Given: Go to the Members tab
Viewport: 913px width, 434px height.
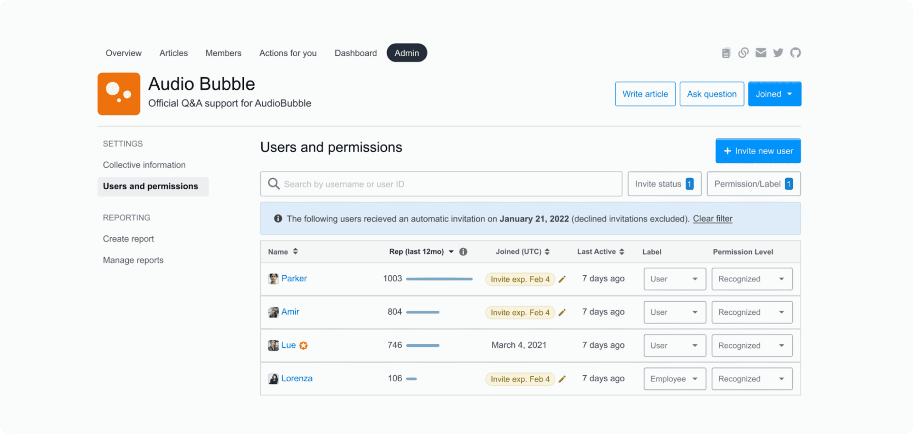Looking at the screenshot, I should pos(223,53).
